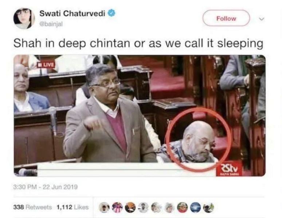The image size is (282, 218).
Task: Open the embedded Rajya Sabha video image
Action: pyautogui.click(x=140, y=116)
